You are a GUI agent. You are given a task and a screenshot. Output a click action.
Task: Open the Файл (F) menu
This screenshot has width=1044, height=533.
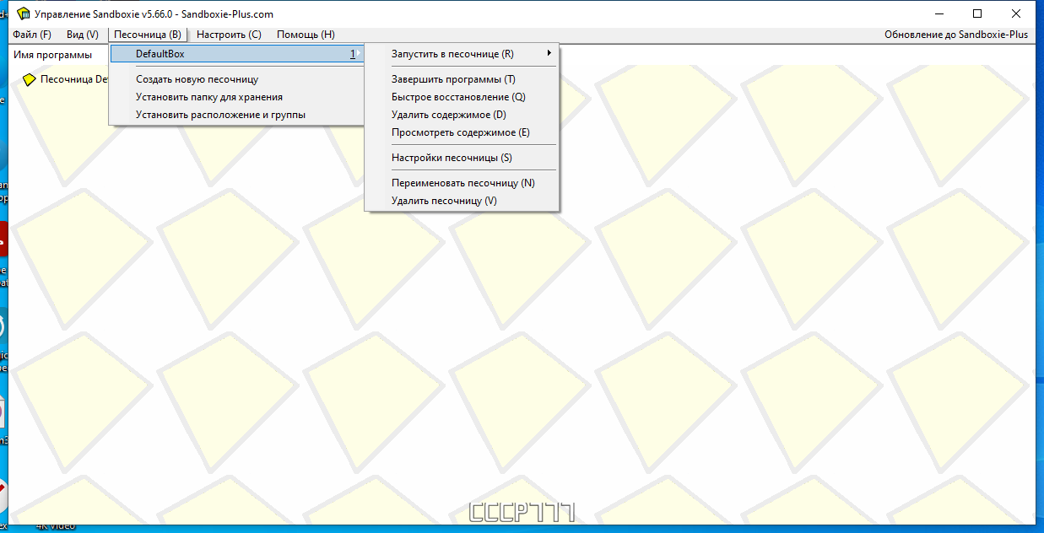[32, 35]
